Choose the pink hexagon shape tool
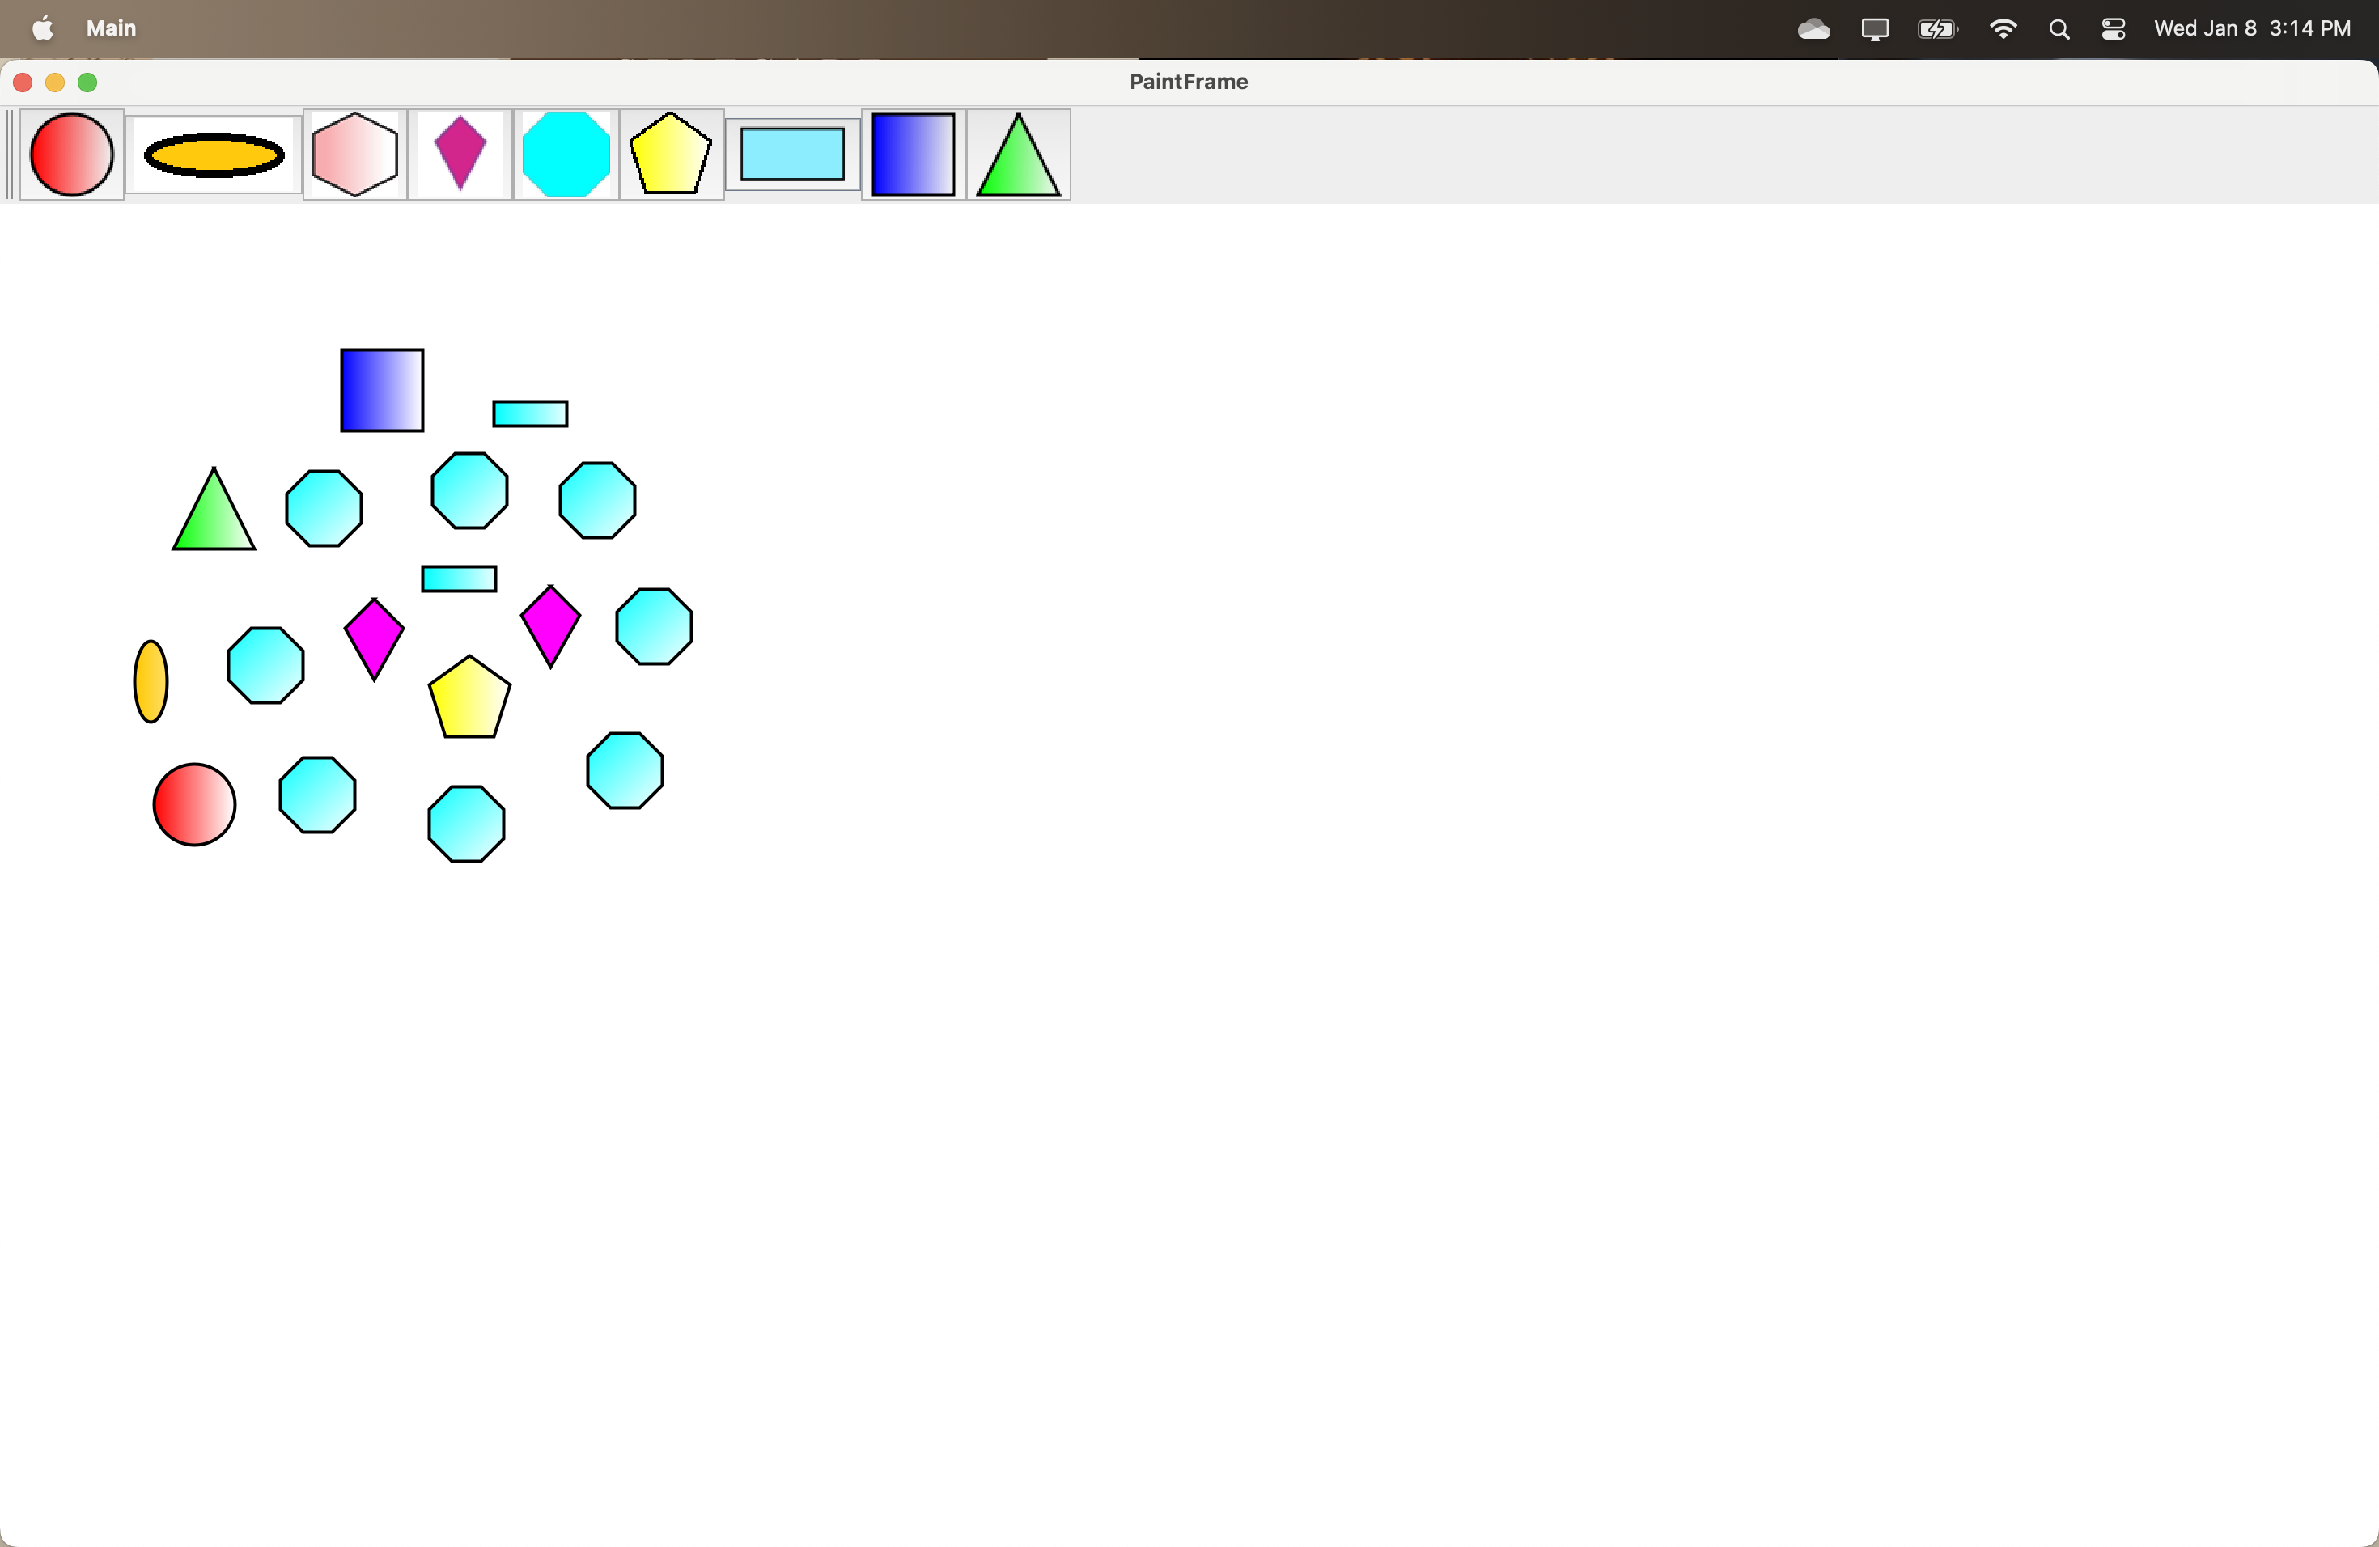 (355, 155)
